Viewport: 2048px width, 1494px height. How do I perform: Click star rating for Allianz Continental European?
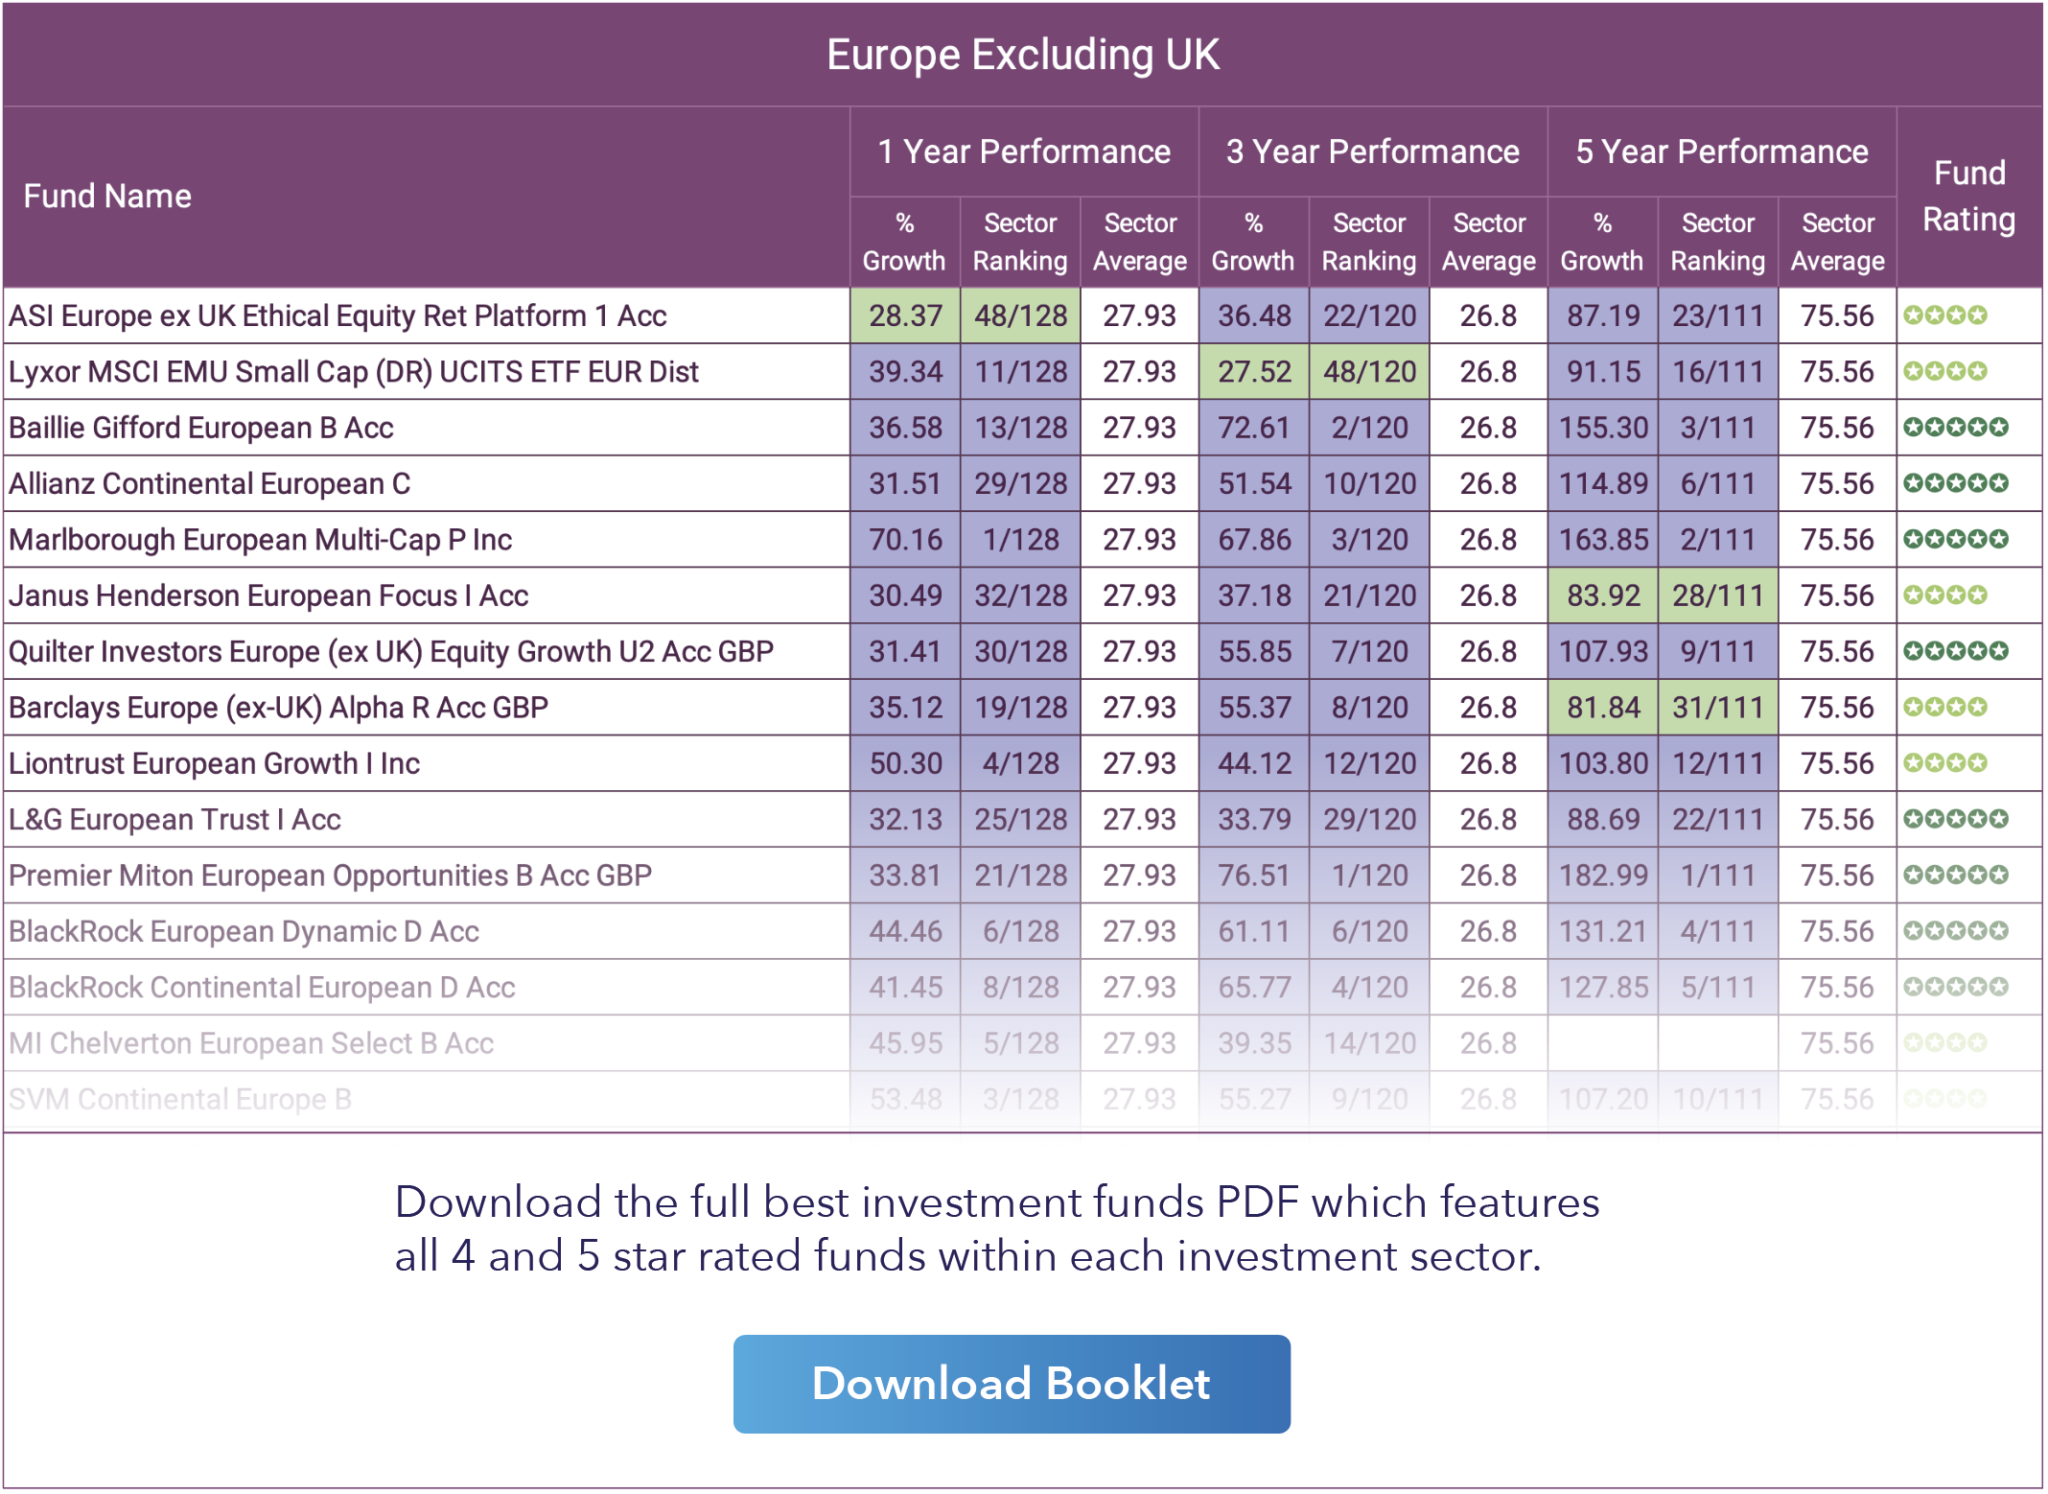1955,483
